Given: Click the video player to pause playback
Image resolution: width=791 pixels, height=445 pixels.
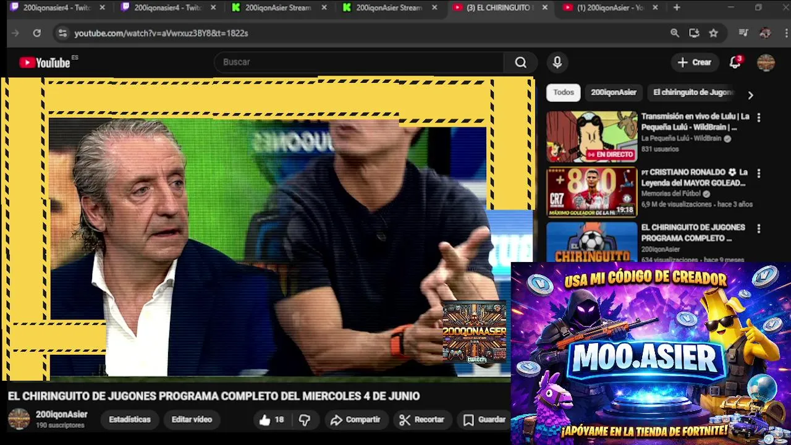Looking at the screenshot, I should [x=267, y=229].
